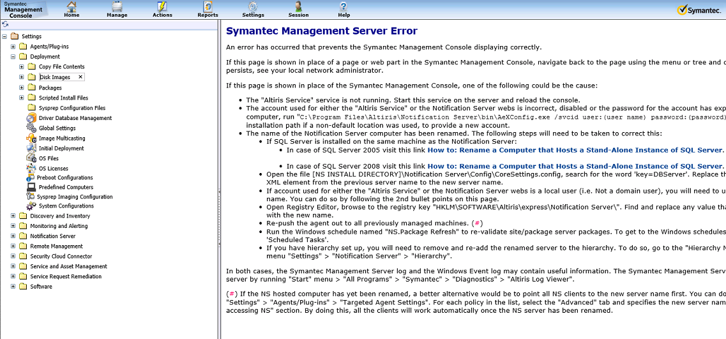Click the tree refresh icon
This screenshot has height=339, width=726.
coord(5,24)
